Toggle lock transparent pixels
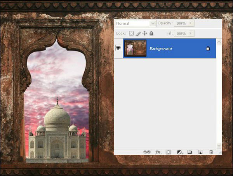 [131, 34]
